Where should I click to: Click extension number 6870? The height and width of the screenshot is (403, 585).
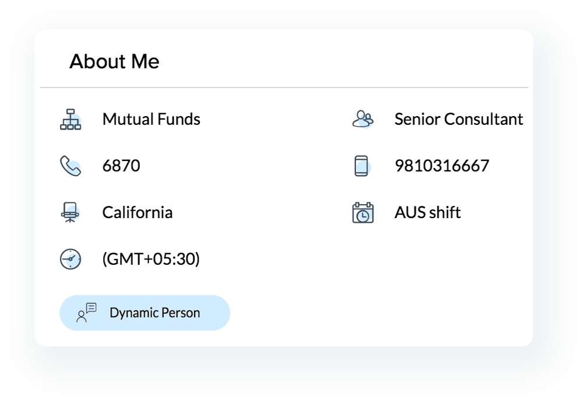[x=121, y=166]
